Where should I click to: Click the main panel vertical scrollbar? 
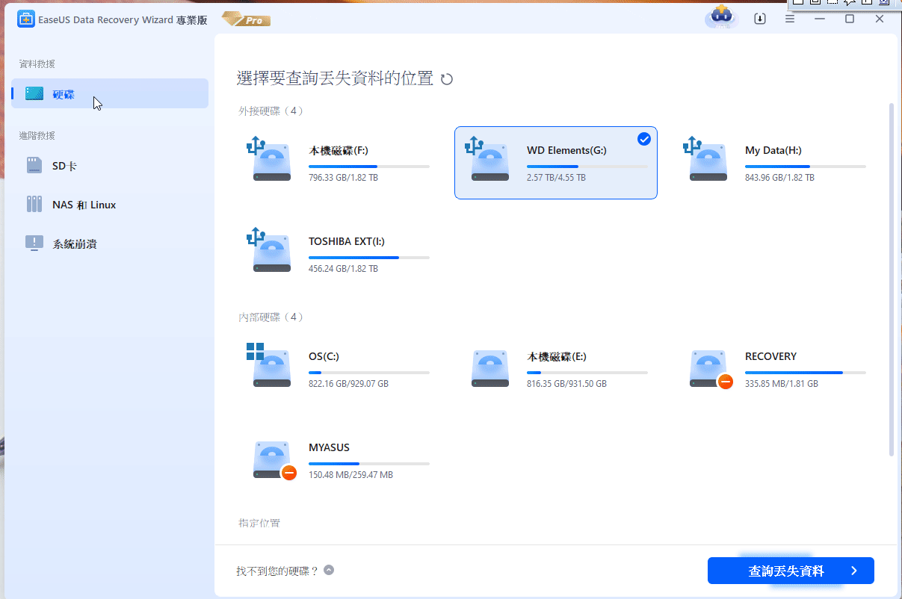[x=891, y=280]
